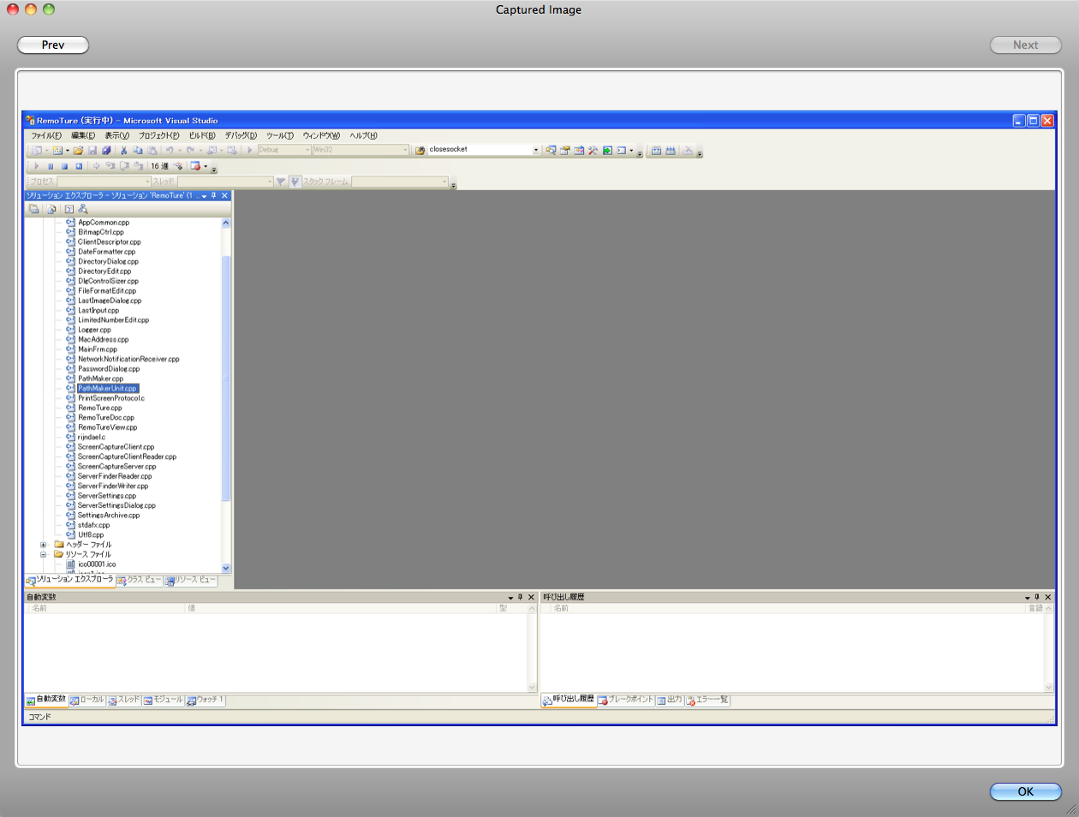Expand the ヘッダー ファイル folder node
The height and width of the screenshot is (817, 1079).
click(44, 545)
